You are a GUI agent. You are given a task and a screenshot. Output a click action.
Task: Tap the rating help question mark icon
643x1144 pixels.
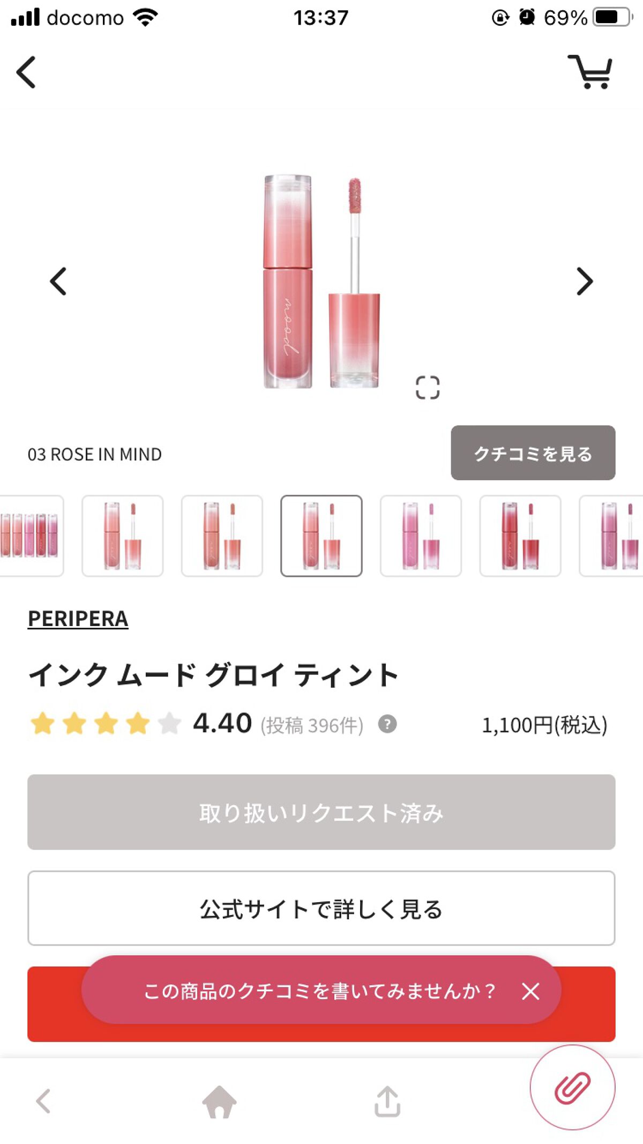[387, 724]
